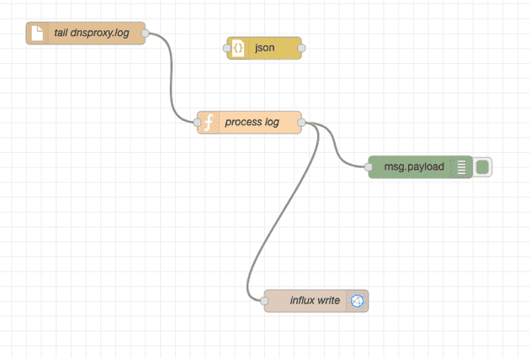Click the curly braces icon on json node
The width and height of the screenshot is (530, 358).
(238, 48)
